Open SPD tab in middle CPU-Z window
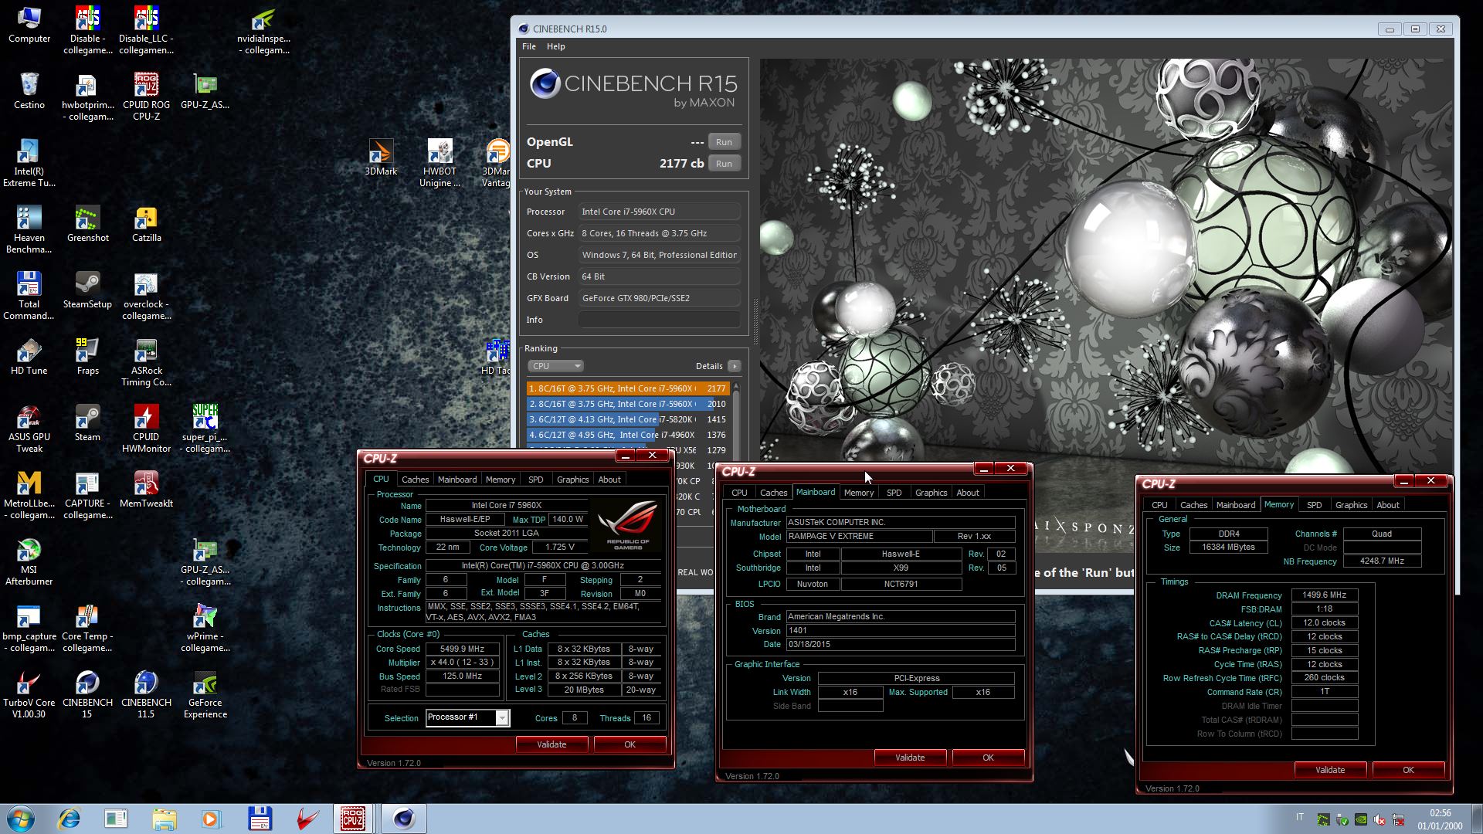Screen dimensions: 1483x834 (x=894, y=493)
